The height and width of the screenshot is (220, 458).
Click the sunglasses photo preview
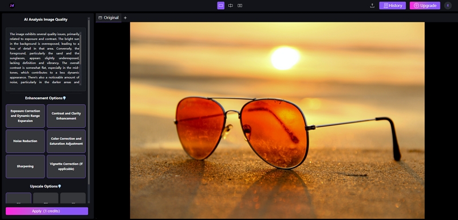pos(277,120)
